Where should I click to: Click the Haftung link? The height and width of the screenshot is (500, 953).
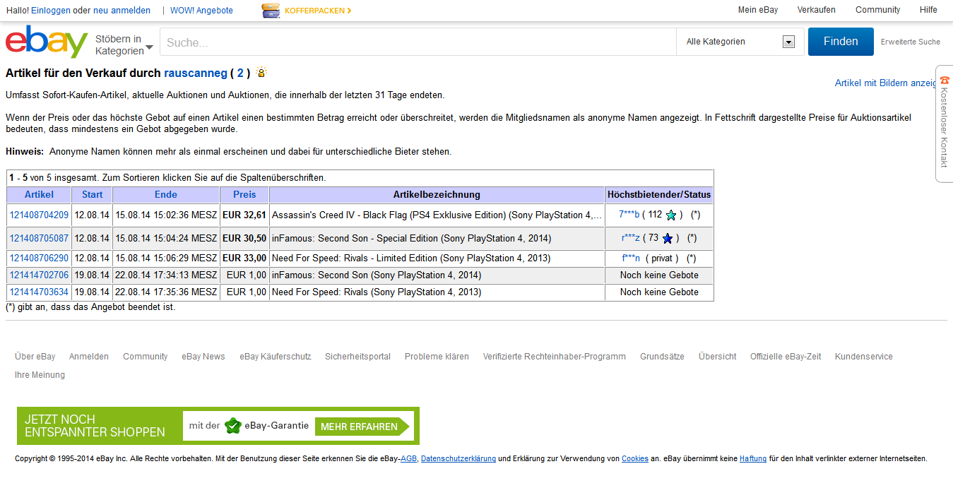coord(753,459)
